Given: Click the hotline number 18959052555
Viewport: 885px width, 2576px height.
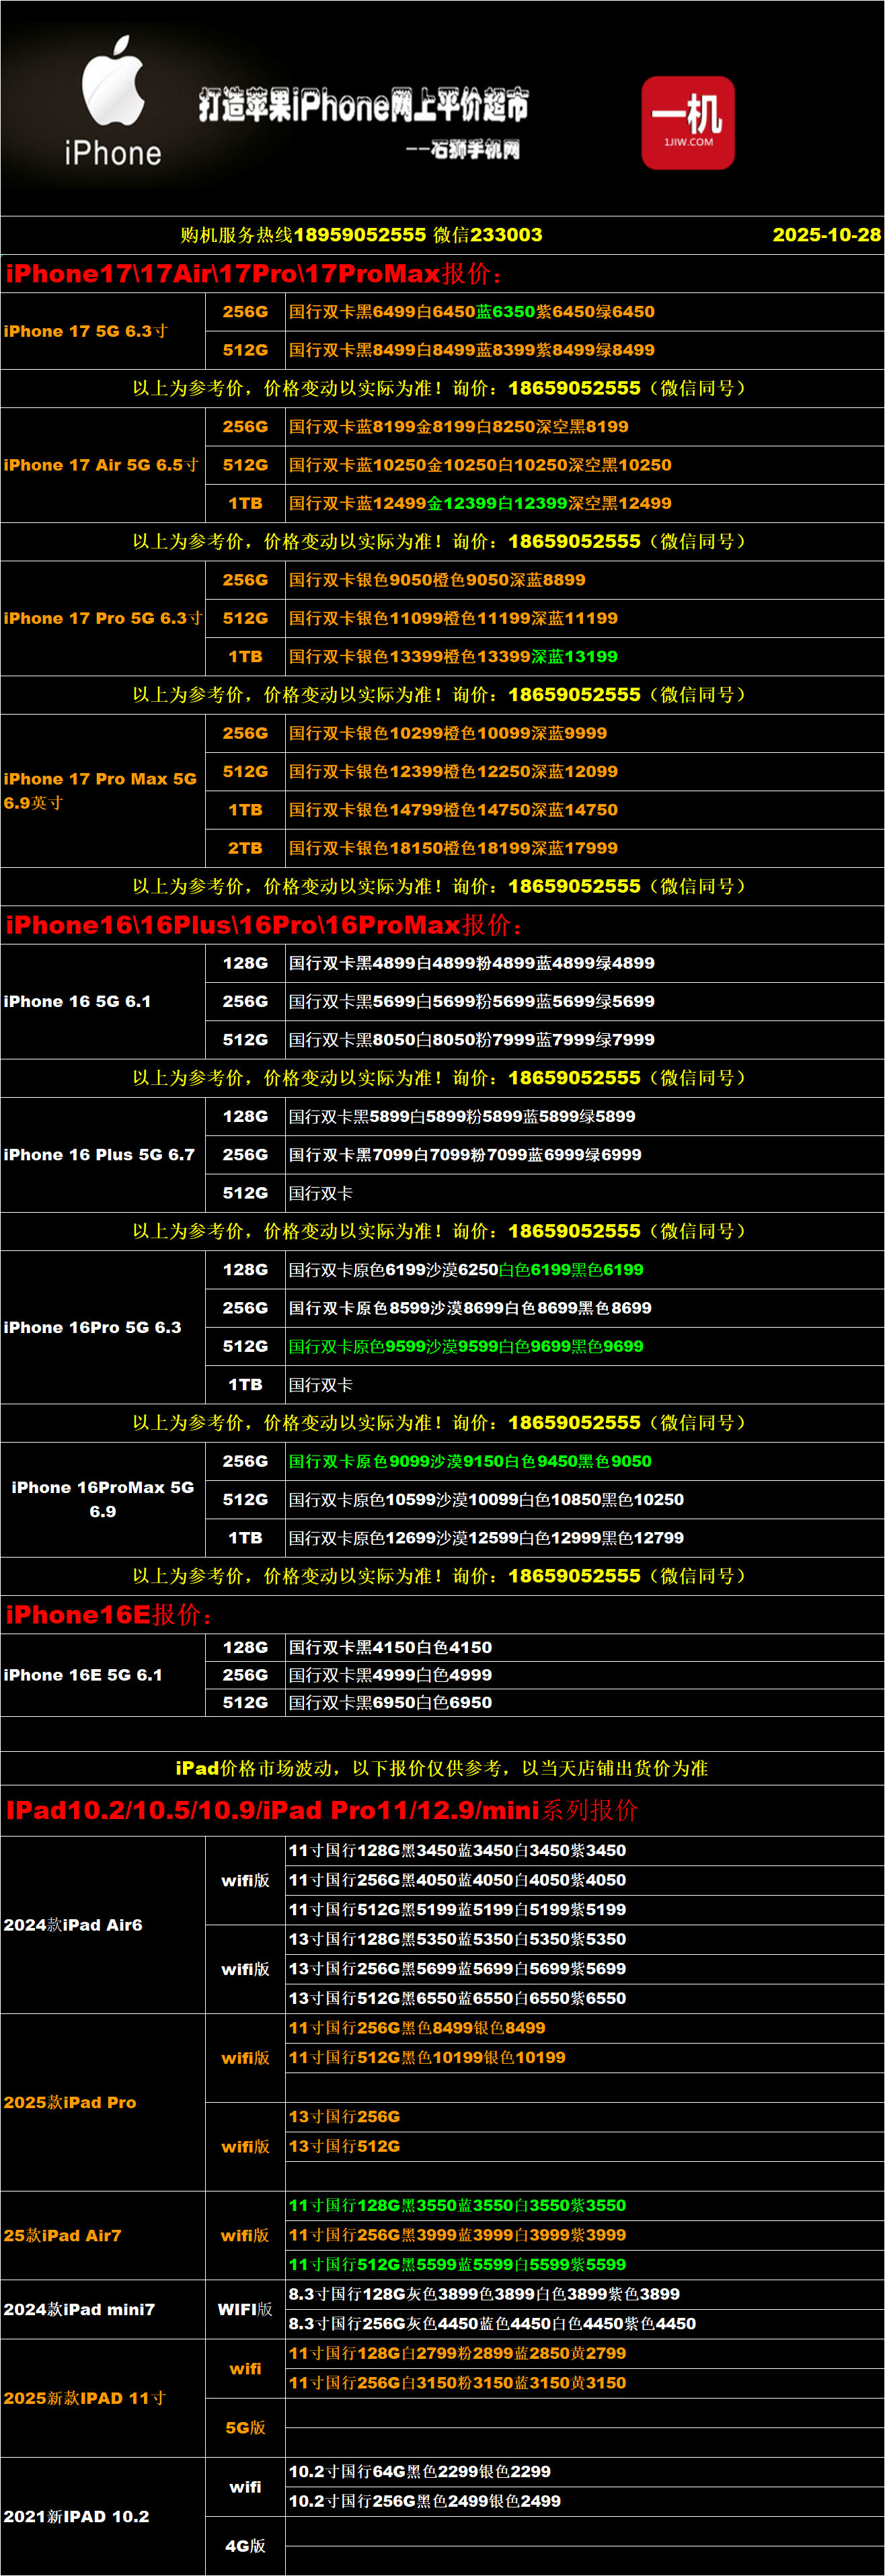Looking at the screenshot, I should pyautogui.click(x=360, y=235).
